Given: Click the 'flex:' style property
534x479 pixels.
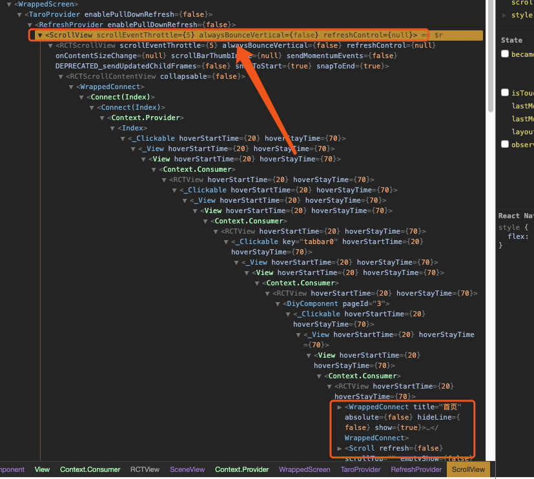Looking at the screenshot, I should coord(518,236).
